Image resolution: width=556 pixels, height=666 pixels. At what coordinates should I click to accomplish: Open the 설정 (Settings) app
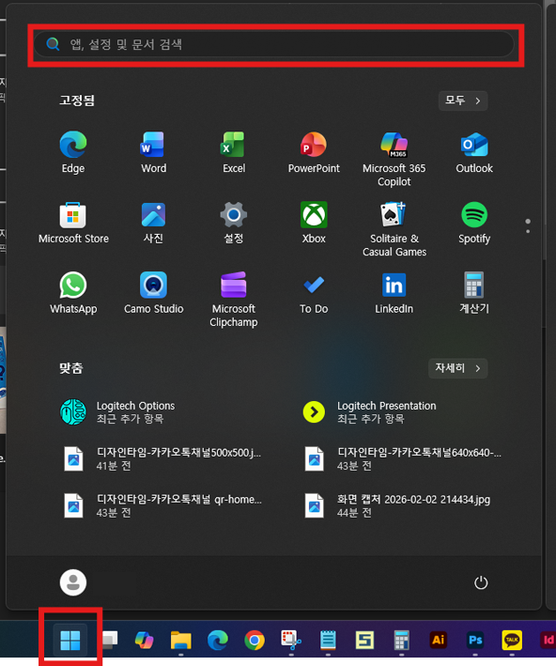click(234, 223)
